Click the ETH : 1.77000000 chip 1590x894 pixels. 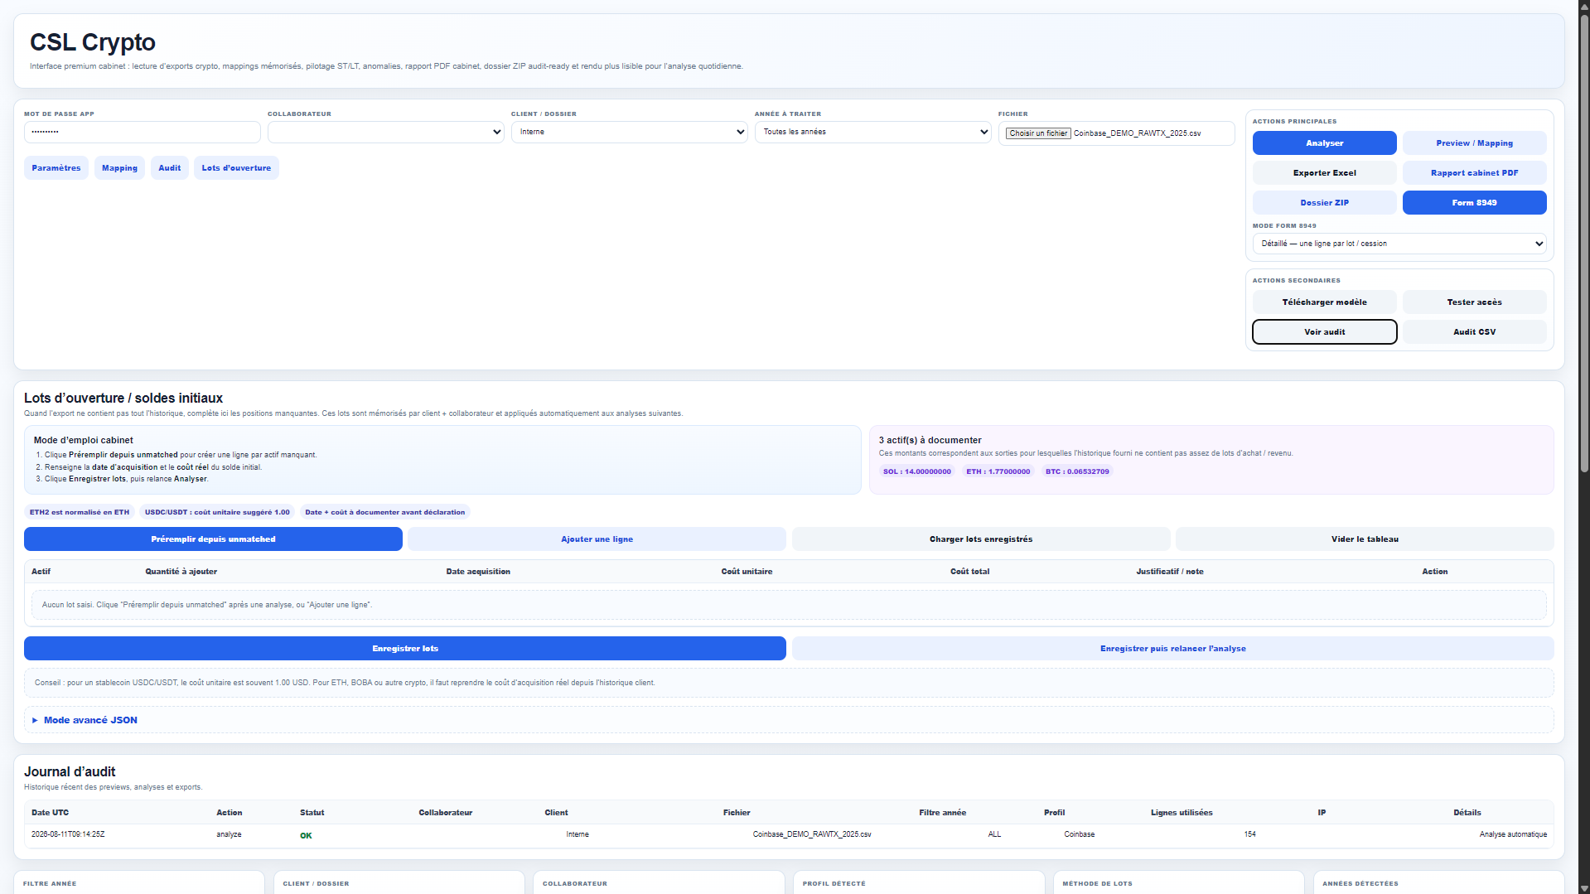pos(998,471)
